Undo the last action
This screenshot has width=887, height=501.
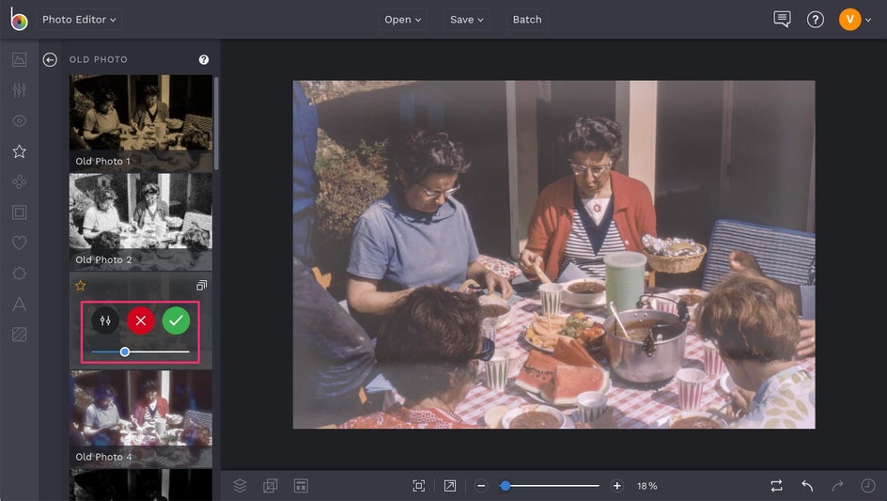point(807,486)
